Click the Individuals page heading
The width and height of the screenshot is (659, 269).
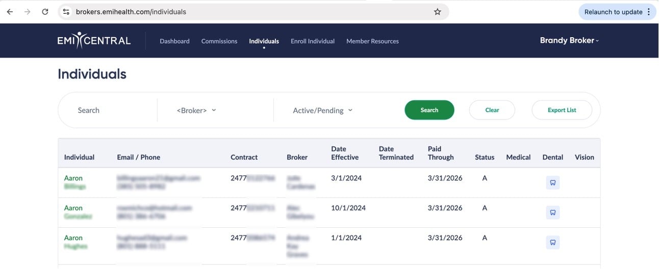click(x=92, y=74)
